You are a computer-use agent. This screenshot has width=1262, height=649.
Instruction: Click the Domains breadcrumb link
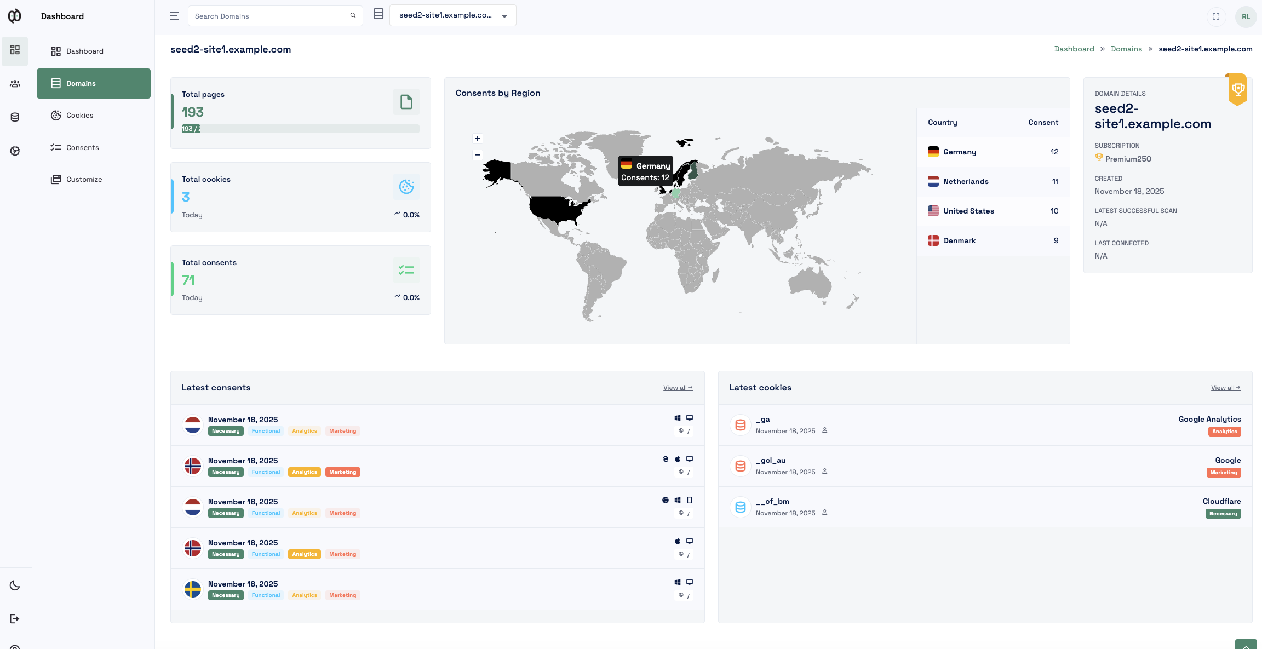pyautogui.click(x=1126, y=49)
